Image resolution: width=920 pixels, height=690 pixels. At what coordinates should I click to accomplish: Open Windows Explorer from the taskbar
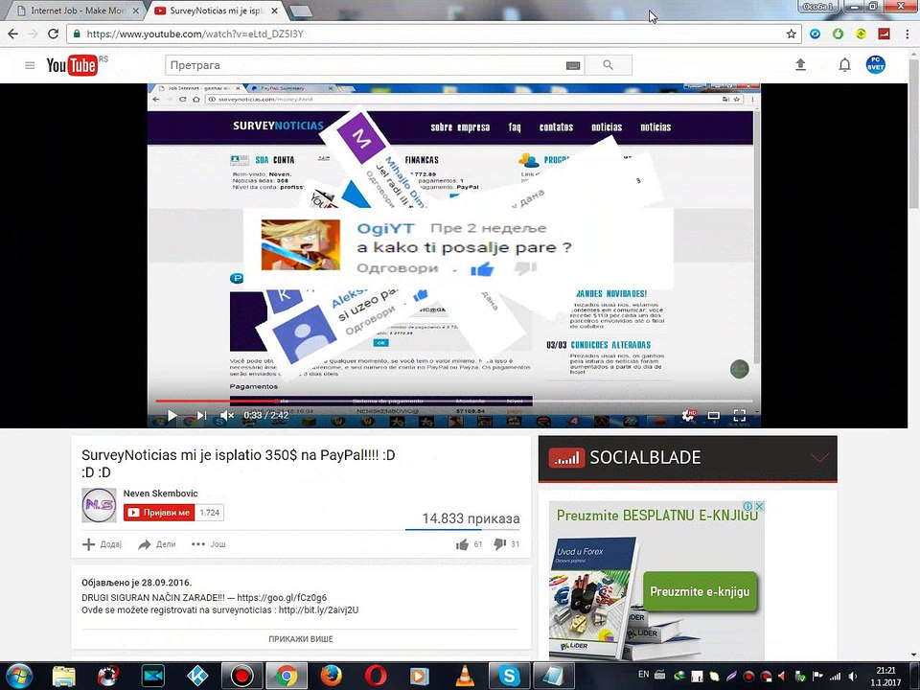point(63,676)
